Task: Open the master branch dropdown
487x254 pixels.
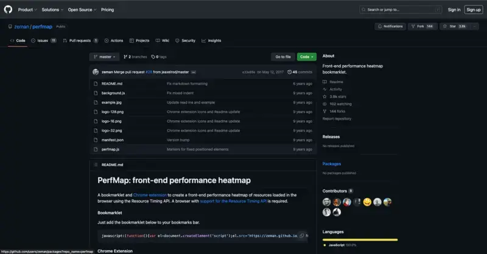Action: click(104, 57)
